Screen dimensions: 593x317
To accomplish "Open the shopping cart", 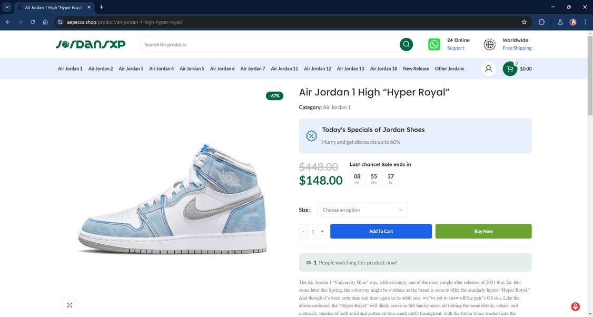I will 509,68.
